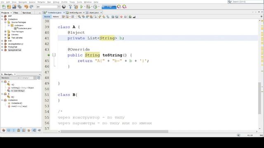The height and width of the screenshot is (148, 264).
Task: Click the first garbage collection profiler icon
Action: pos(119,7)
